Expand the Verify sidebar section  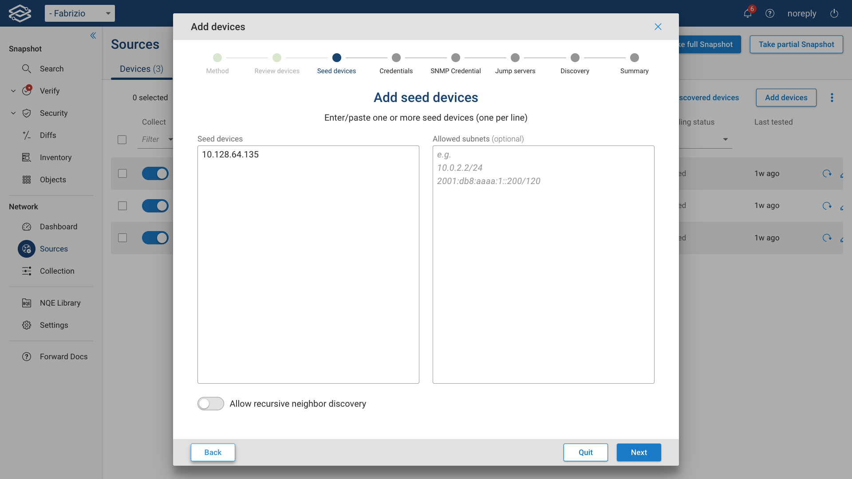click(13, 90)
